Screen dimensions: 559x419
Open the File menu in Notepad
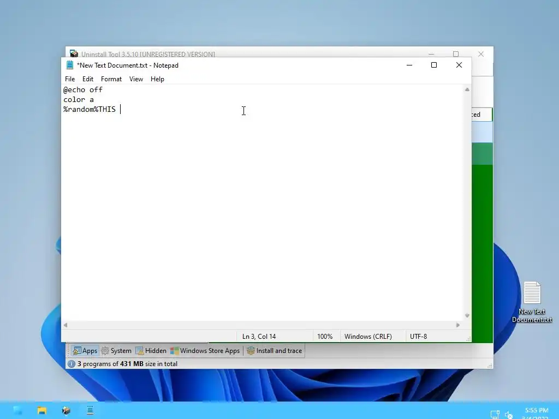point(70,79)
